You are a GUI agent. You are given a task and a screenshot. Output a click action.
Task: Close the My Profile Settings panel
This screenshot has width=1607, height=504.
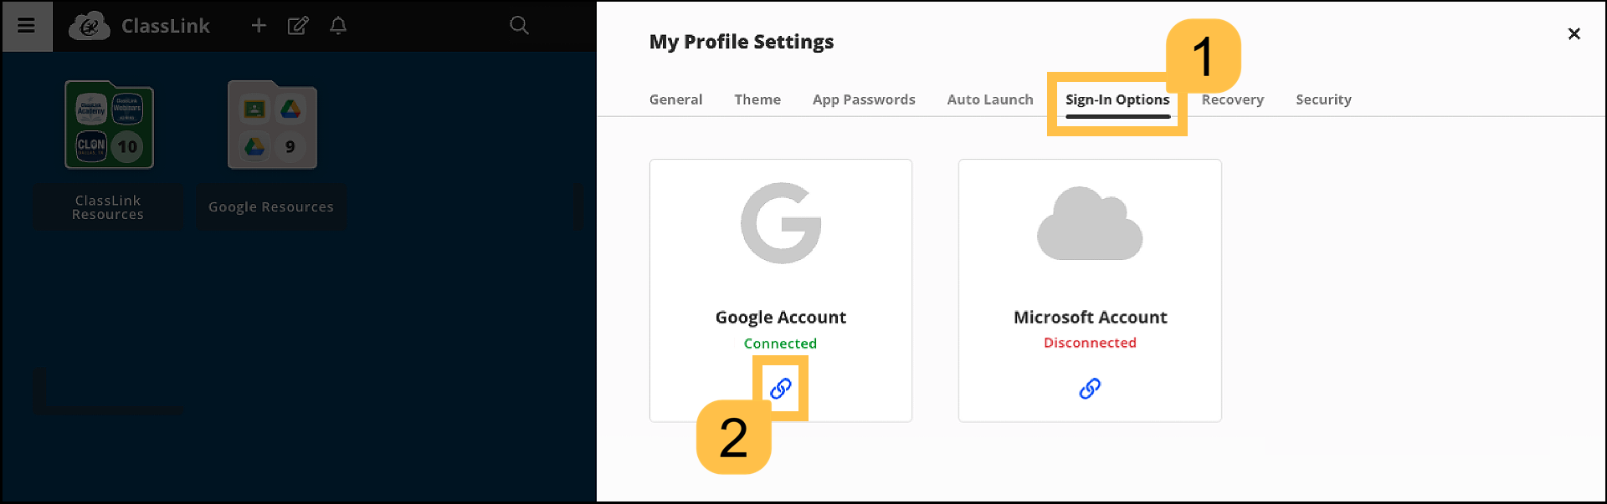point(1574,33)
